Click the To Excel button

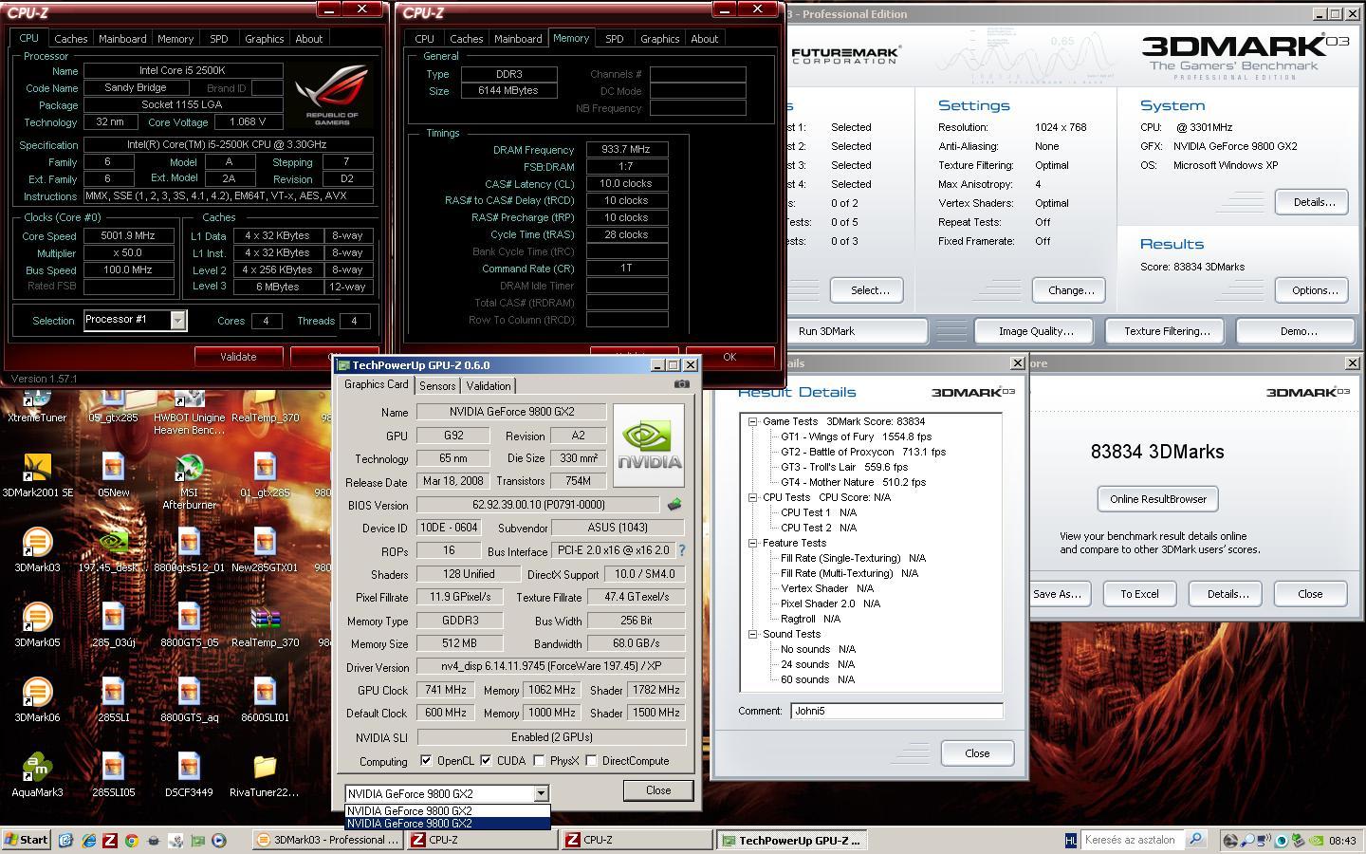coord(1139,594)
